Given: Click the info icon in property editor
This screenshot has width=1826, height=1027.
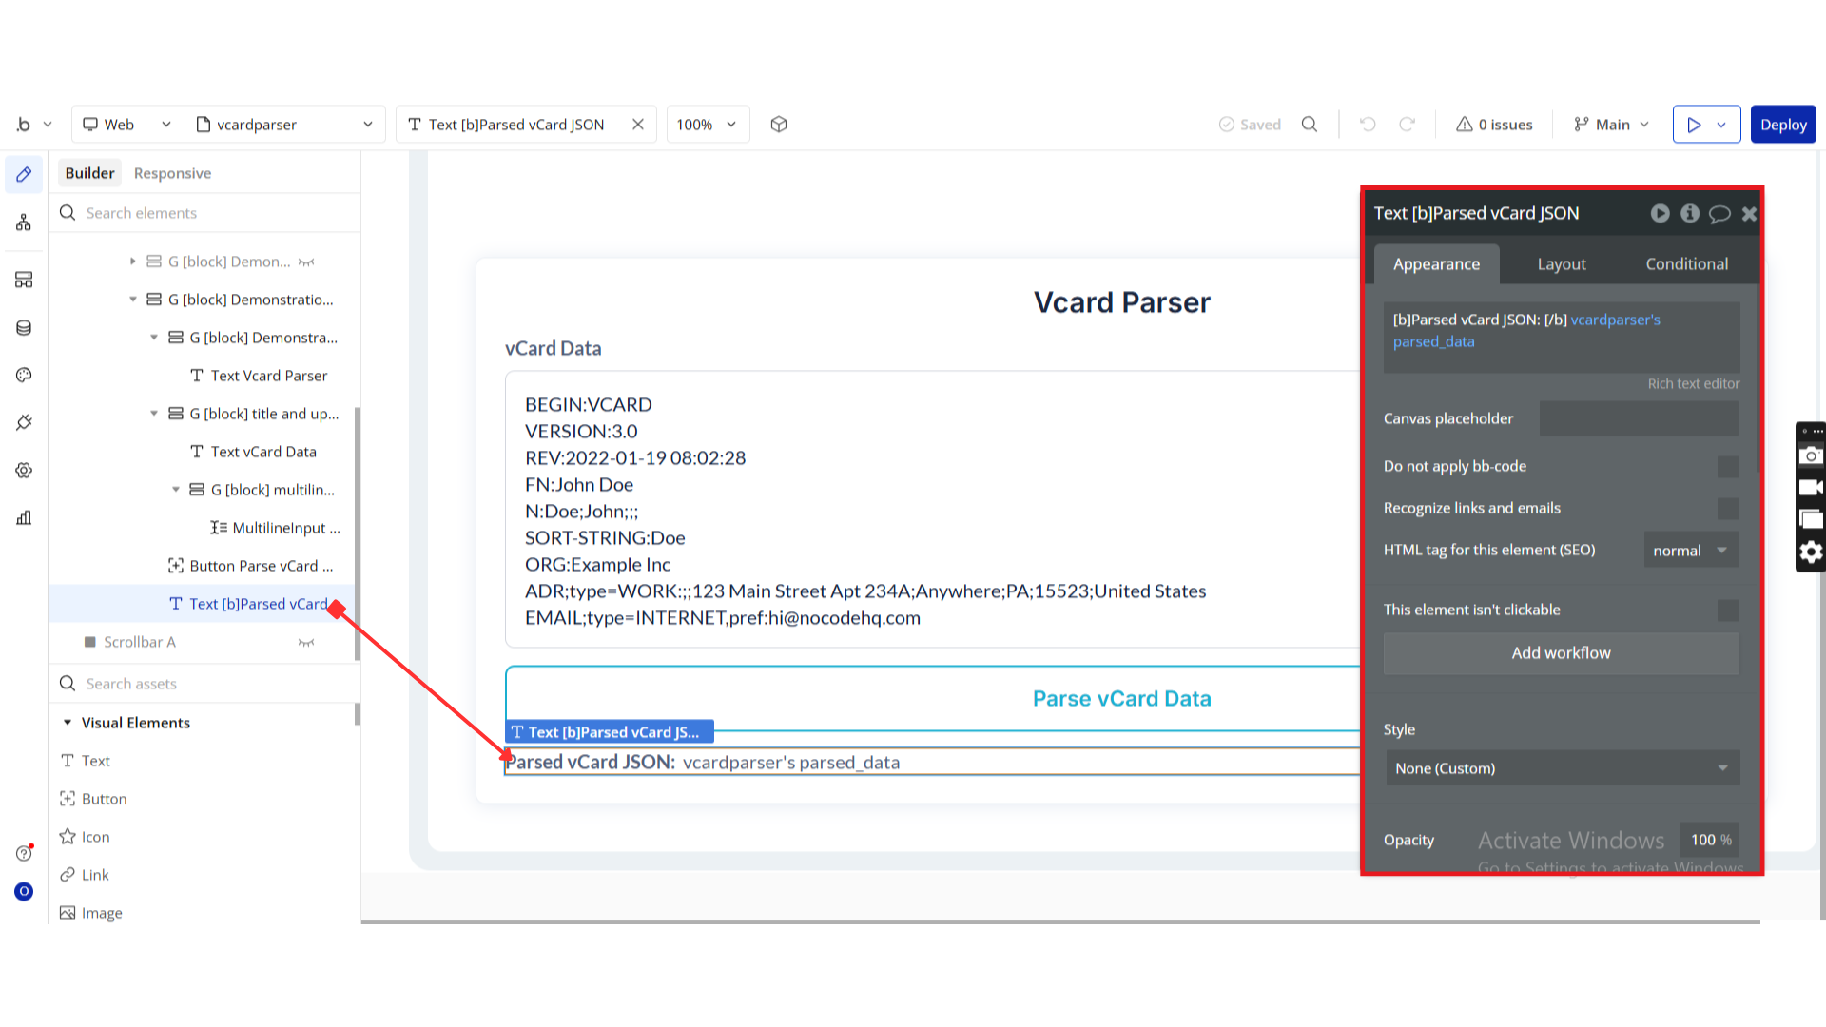Looking at the screenshot, I should click(1690, 214).
